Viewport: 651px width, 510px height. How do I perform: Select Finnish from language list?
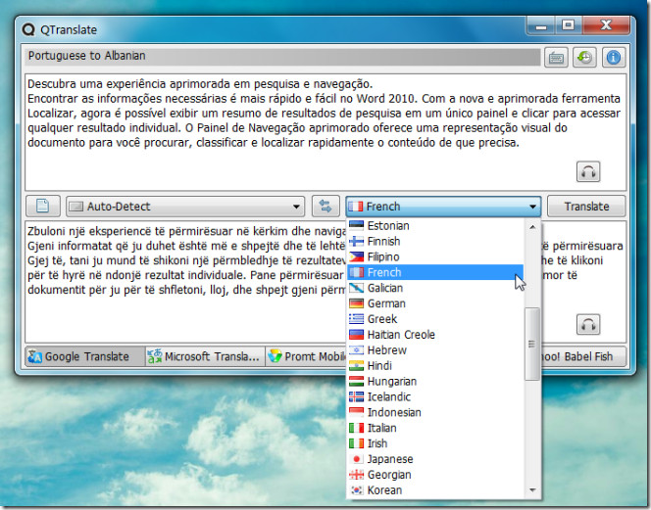point(435,242)
